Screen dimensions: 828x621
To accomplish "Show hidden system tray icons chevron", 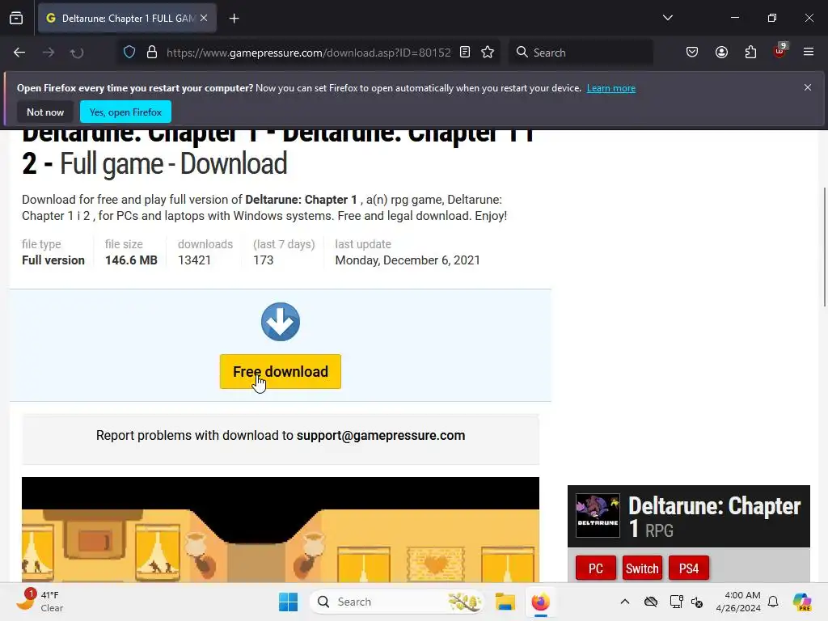I will tap(625, 602).
